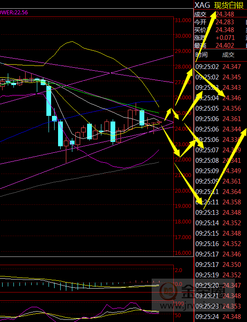Click the 18.000 price axis label
Screen dimensions: 247x322
coord(183,222)
